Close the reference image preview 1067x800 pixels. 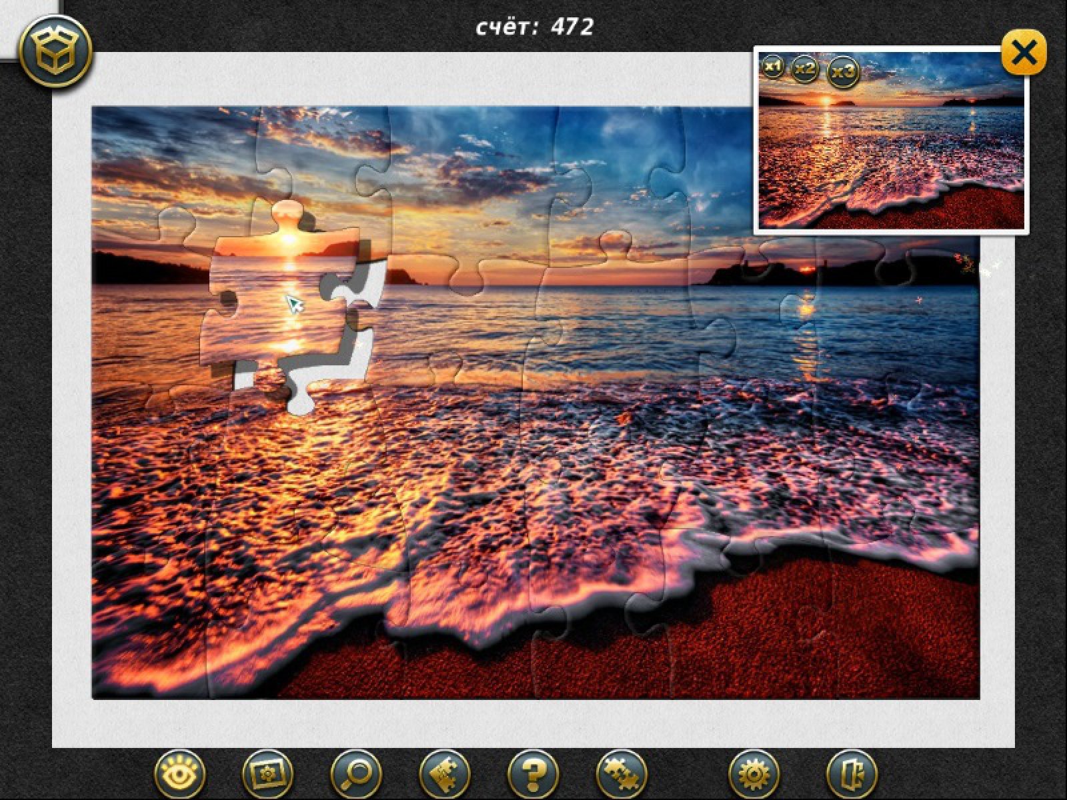tap(1023, 52)
